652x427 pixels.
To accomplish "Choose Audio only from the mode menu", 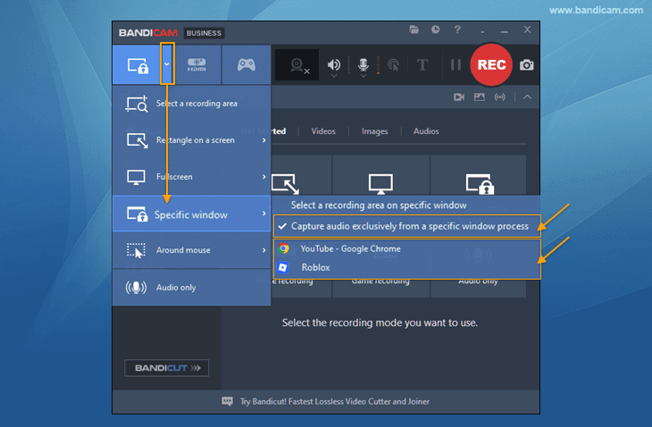I will pos(192,288).
